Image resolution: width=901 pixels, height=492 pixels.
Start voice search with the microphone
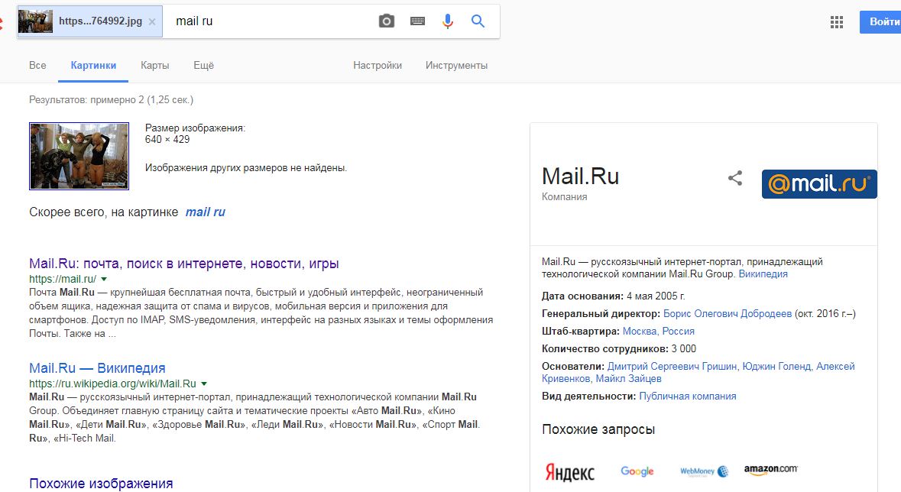tap(448, 21)
